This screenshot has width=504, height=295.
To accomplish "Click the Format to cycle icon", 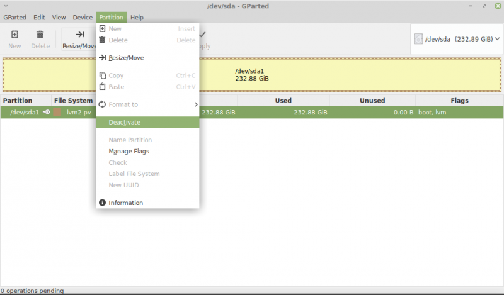I will pyautogui.click(x=102, y=104).
